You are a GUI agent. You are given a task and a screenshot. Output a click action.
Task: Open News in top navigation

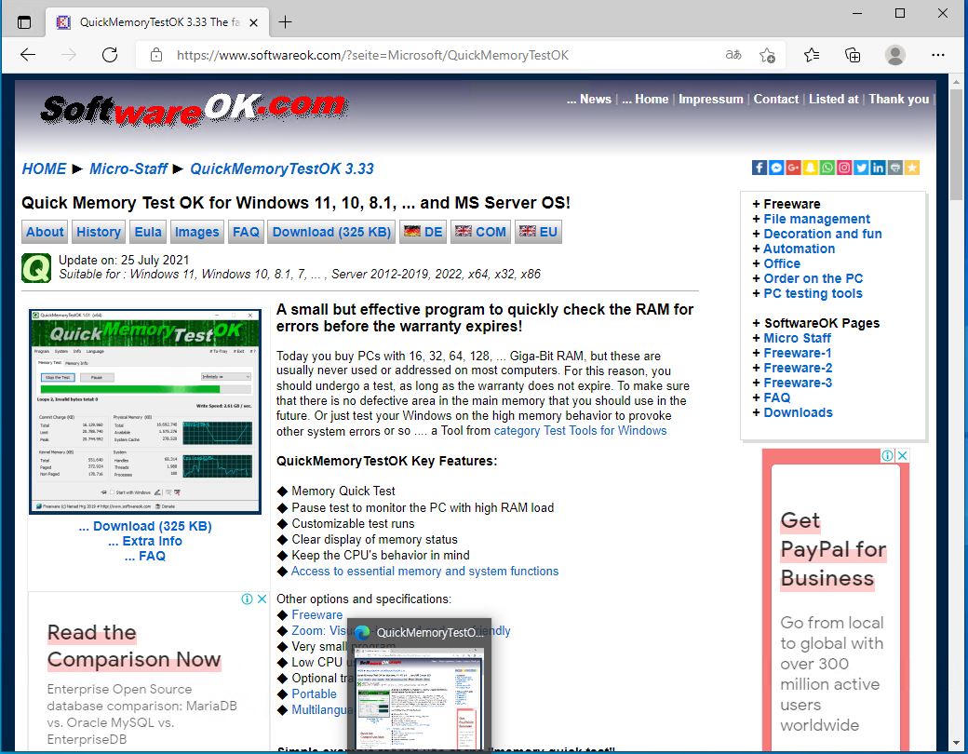[589, 99]
